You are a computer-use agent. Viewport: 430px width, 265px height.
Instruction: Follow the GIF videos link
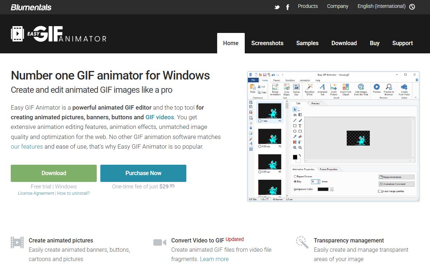click(x=159, y=117)
